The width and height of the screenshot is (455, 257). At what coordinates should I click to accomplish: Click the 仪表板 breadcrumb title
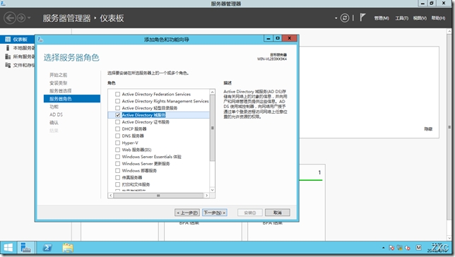(x=112, y=18)
